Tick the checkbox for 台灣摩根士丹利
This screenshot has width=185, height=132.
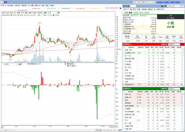(124, 53)
